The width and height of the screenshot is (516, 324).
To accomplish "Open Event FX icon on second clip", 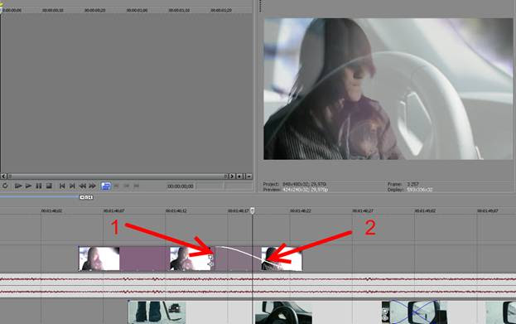I will pos(210,264).
